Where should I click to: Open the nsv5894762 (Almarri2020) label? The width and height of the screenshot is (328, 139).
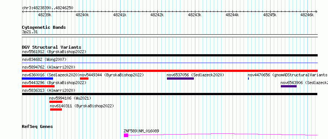(x=49, y=67)
